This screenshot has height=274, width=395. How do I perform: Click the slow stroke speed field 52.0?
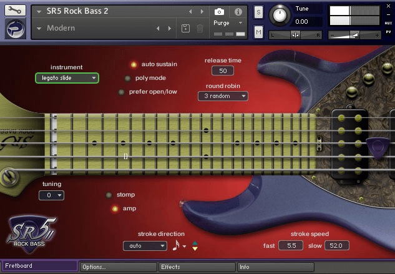[337, 245]
